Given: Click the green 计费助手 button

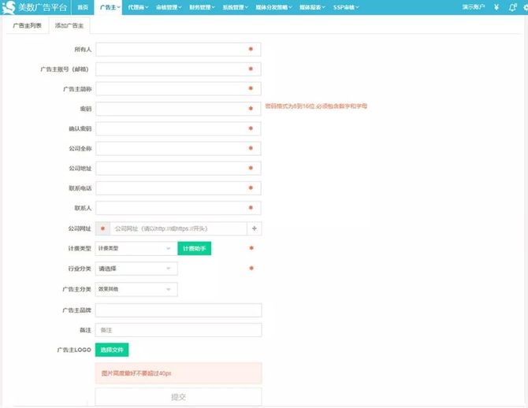Looking at the screenshot, I should point(195,248).
